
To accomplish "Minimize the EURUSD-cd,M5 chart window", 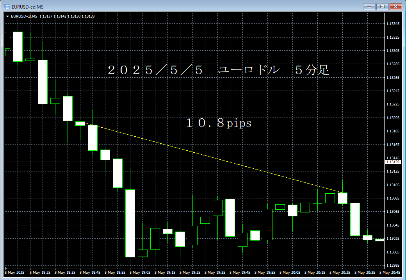I will (369, 7).
